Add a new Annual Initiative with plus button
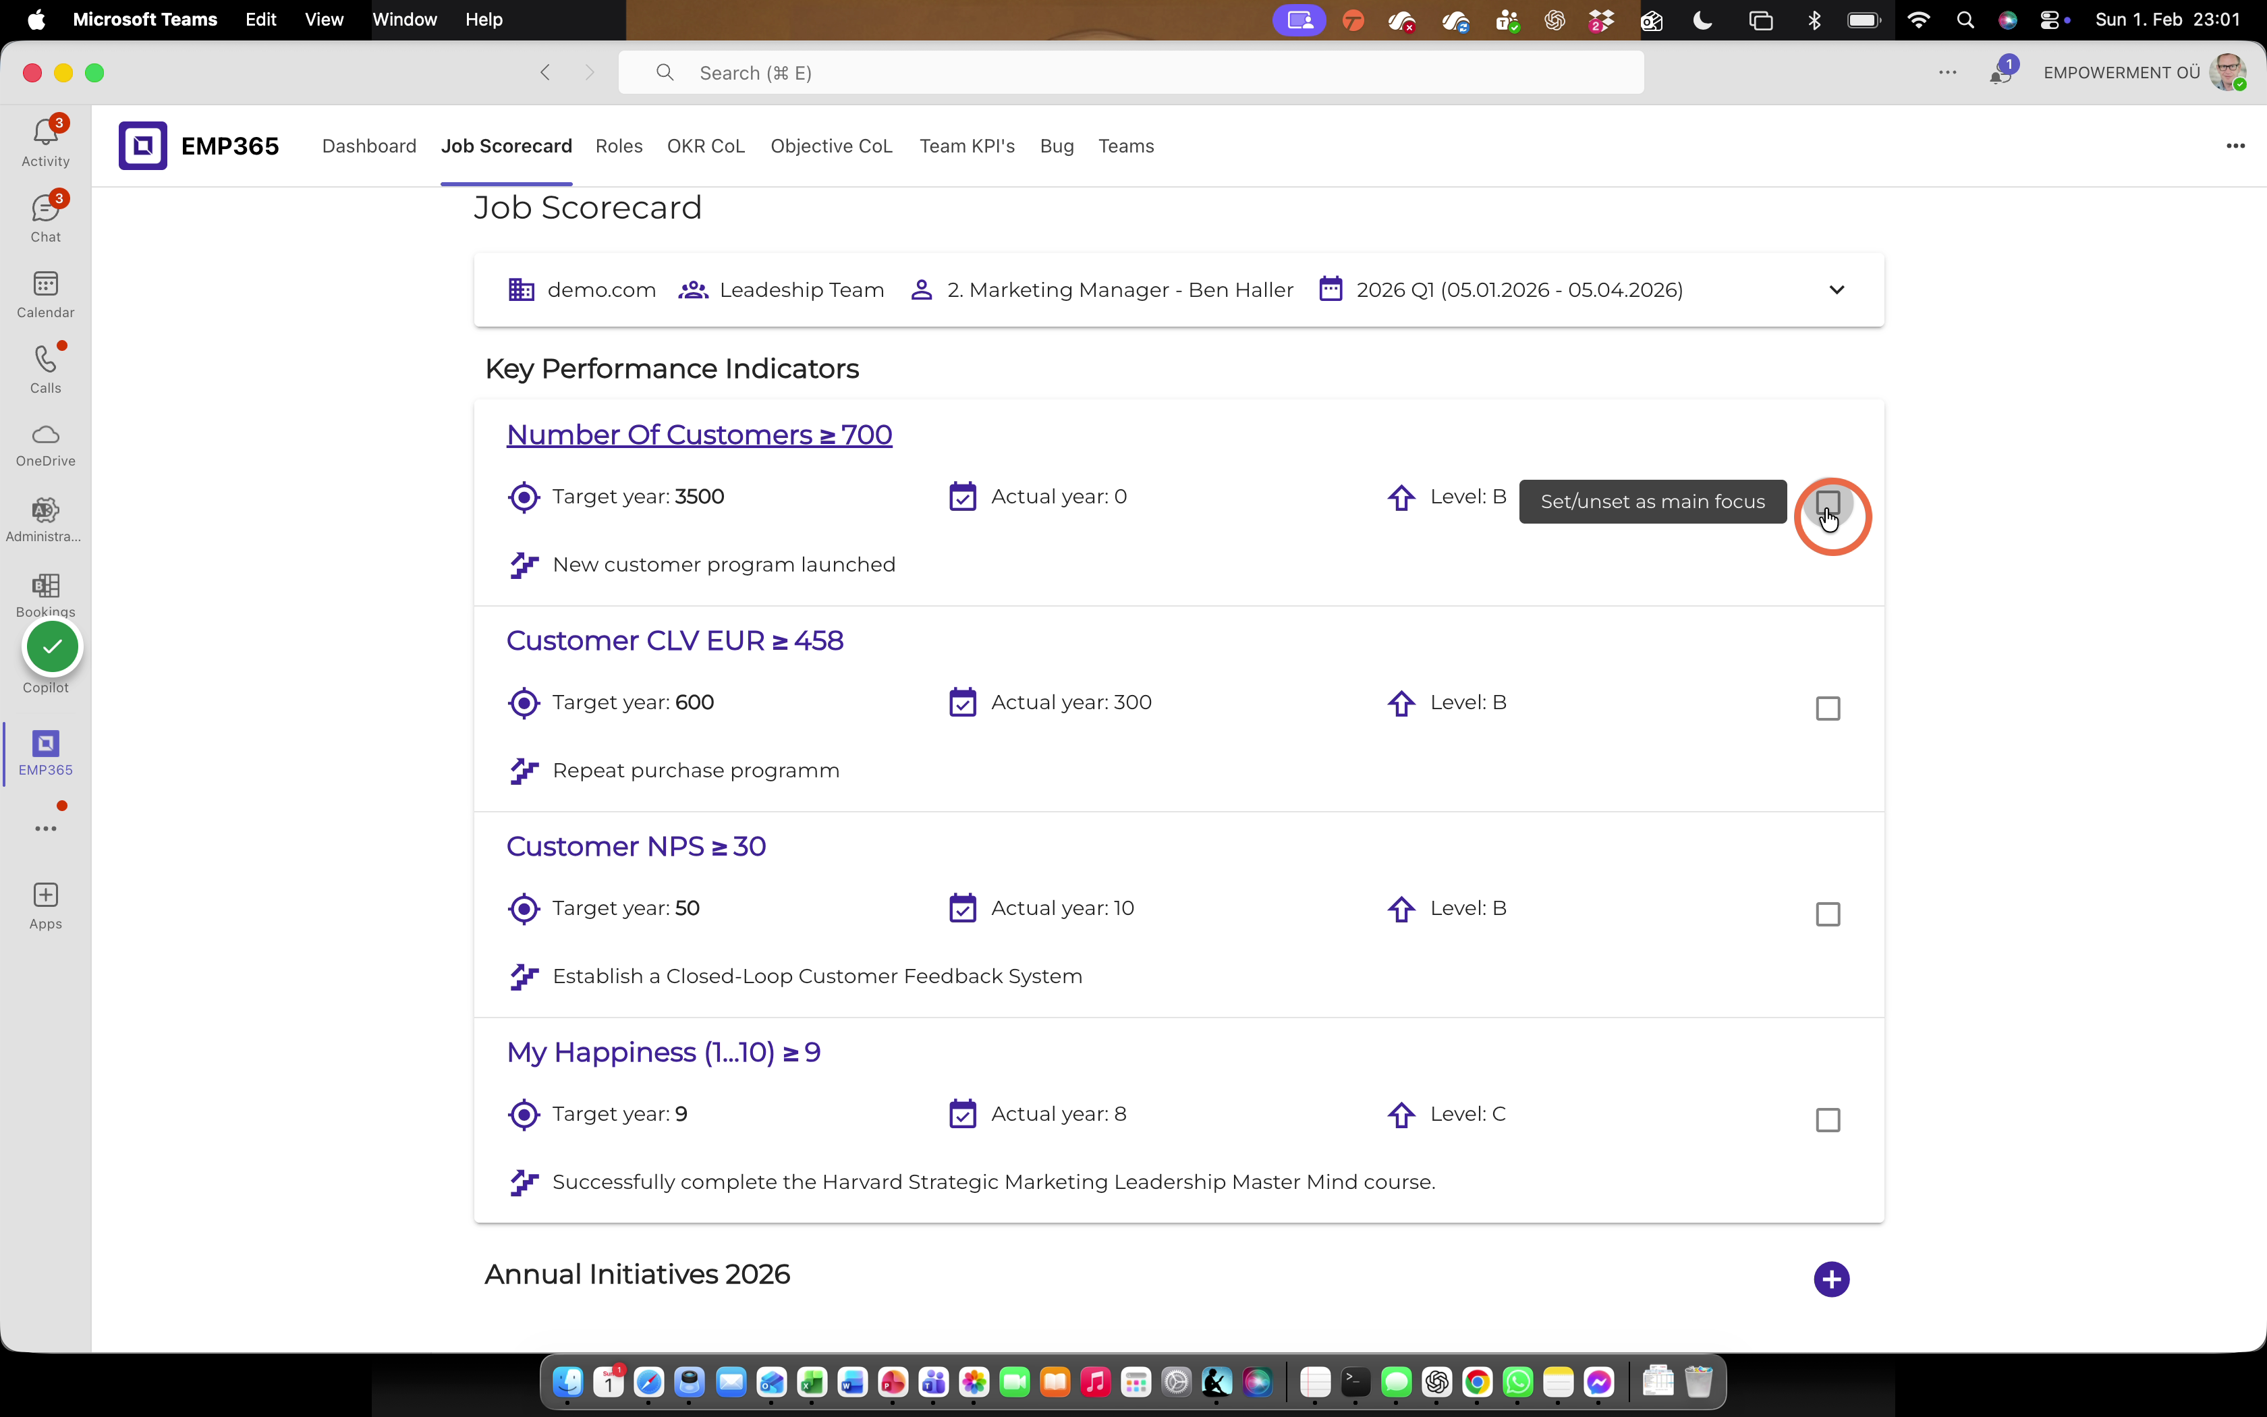The height and width of the screenshot is (1417, 2267). 1831,1279
